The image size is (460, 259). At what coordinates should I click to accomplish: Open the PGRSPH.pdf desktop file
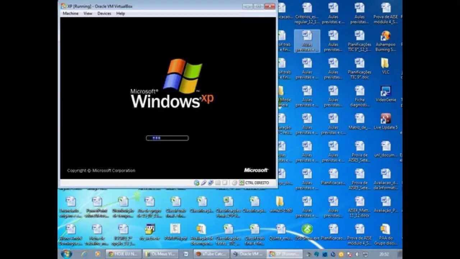[x=175, y=232]
